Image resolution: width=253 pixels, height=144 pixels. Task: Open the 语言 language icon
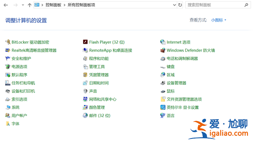(163, 116)
